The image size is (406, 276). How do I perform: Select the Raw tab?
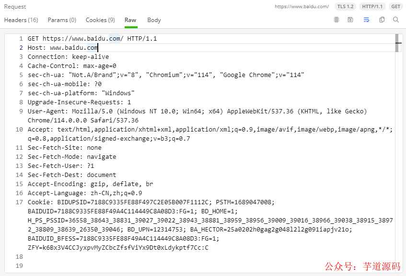point(130,20)
